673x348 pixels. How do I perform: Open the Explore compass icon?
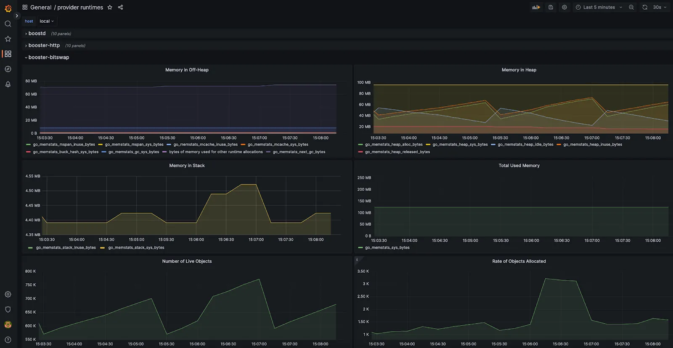[8, 69]
